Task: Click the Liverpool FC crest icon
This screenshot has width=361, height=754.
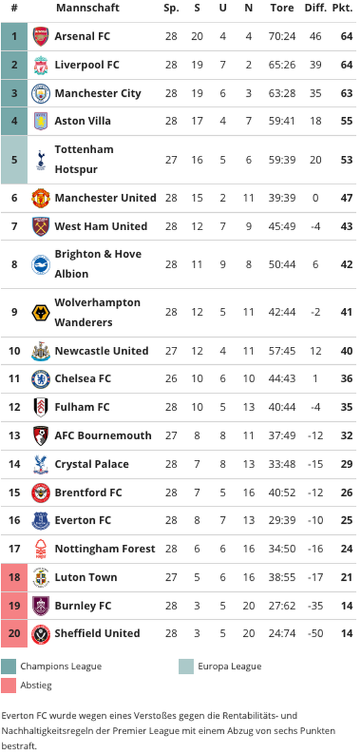Action: pos(40,65)
